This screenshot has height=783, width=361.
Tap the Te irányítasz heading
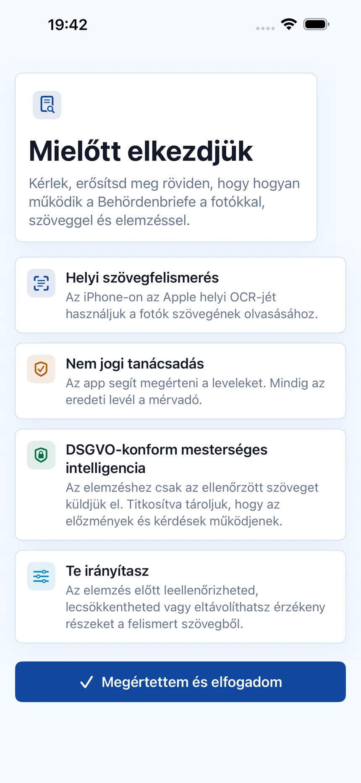(107, 571)
